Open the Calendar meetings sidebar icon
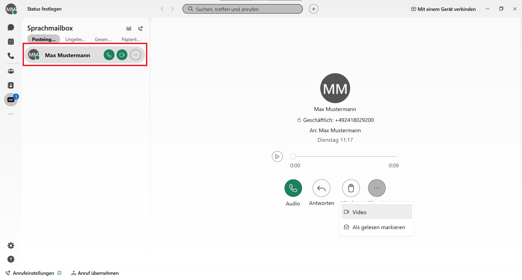Viewport: 522px width, 280px height. coord(11,42)
